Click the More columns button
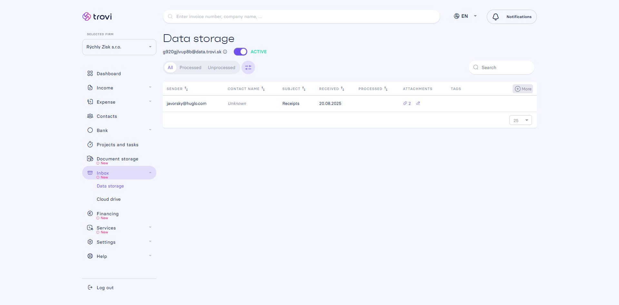This screenshot has height=305, width=619. tap(523, 89)
